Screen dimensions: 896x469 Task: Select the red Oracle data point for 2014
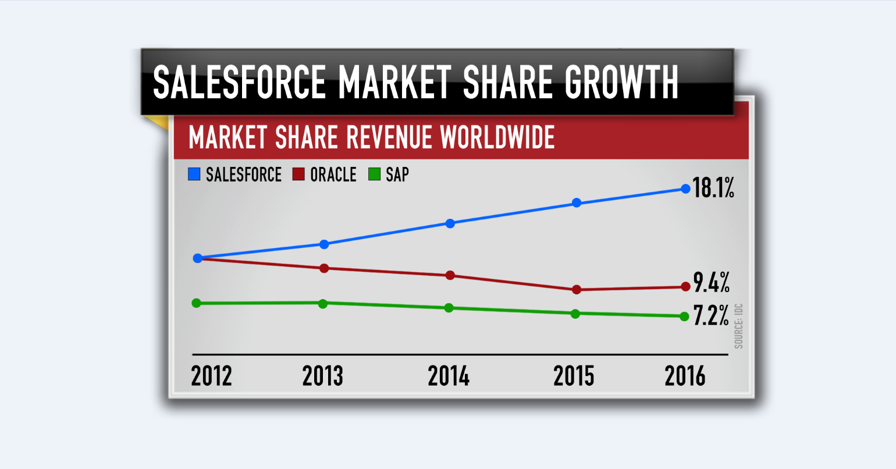450,275
